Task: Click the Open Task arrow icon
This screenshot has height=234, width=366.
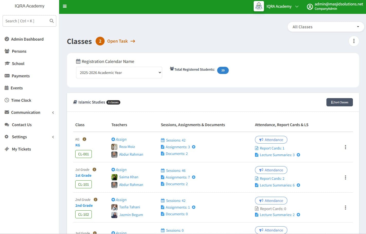Action: click(x=133, y=41)
